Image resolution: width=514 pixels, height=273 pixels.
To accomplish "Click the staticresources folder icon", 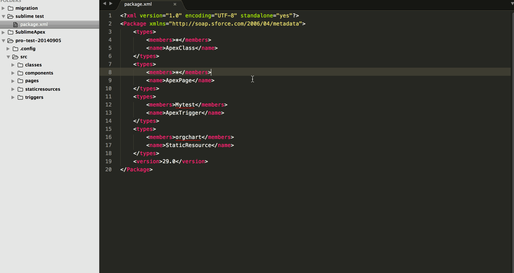I will (x=20, y=89).
